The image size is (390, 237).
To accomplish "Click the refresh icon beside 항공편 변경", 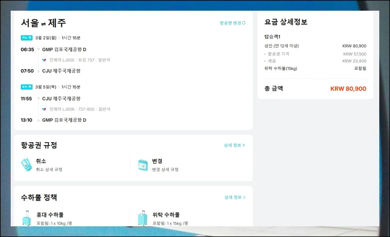I will tap(244, 23).
